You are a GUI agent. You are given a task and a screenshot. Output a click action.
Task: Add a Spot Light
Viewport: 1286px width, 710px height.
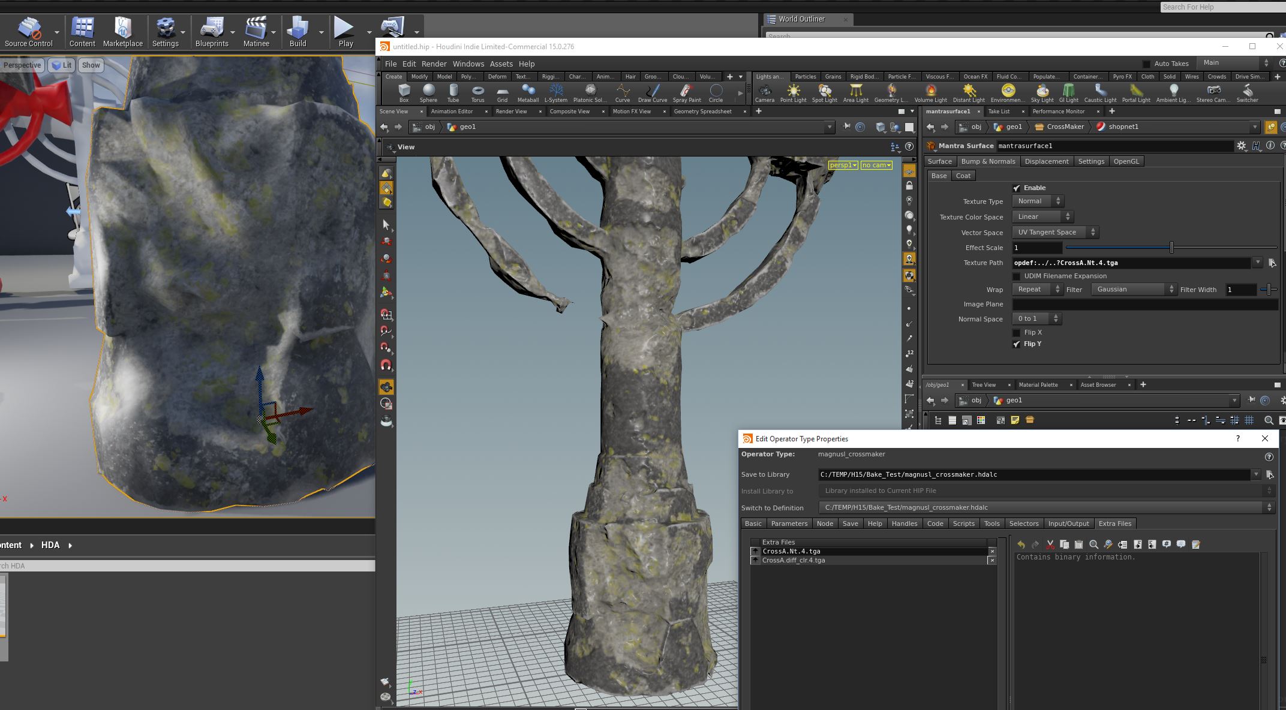pyautogui.click(x=825, y=93)
